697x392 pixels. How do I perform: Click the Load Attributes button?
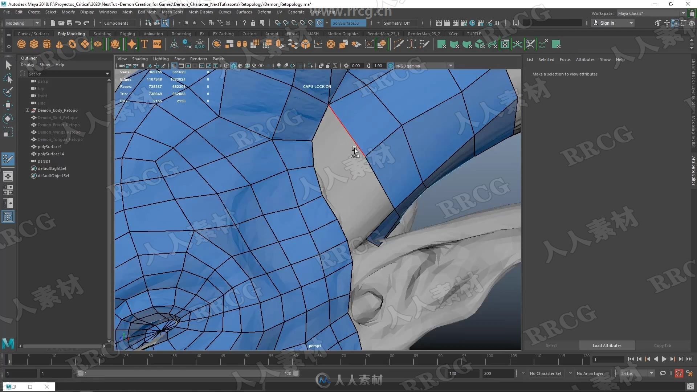tap(607, 345)
